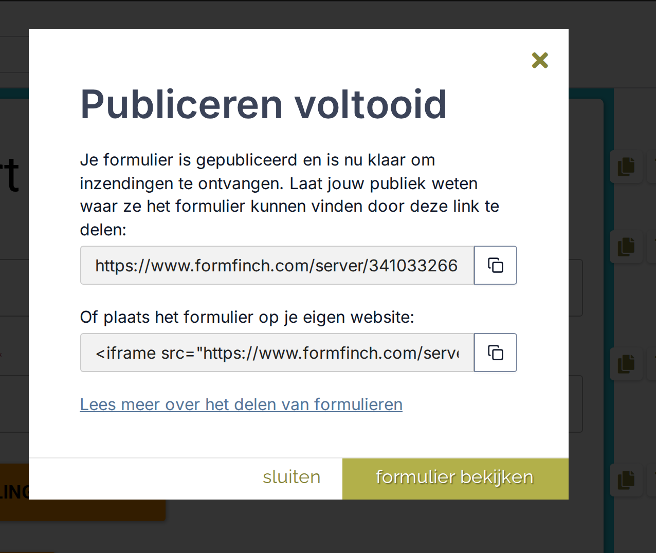Copy the form link URL
This screenshot has height=553, width=656.
pos(495,265)
